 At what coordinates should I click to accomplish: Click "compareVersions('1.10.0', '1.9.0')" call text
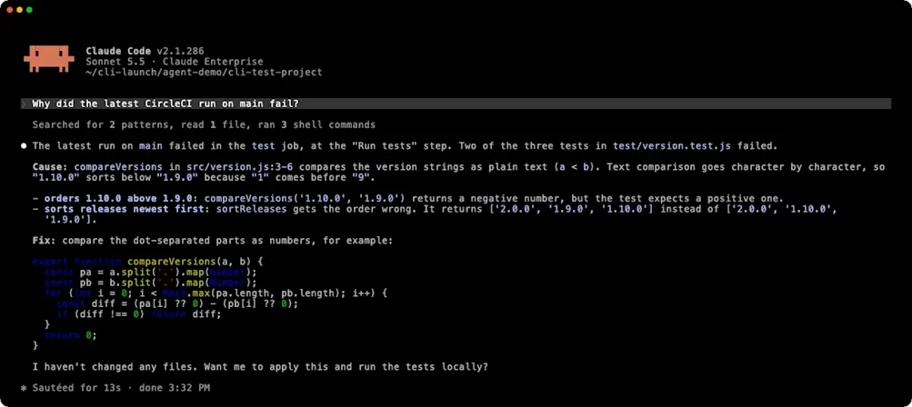click(305, 198)
